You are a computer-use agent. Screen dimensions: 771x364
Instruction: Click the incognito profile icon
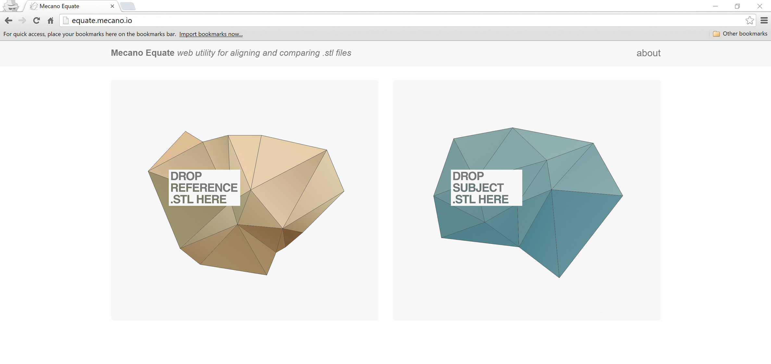11,6
